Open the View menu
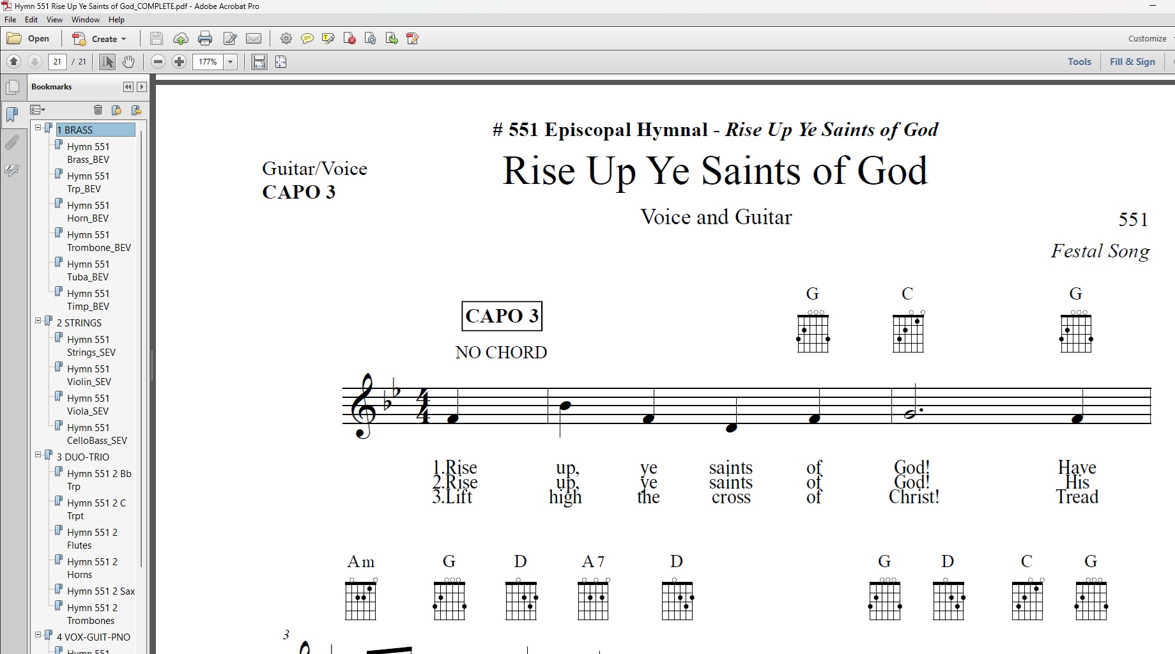The height and width of the screenshot is (654, 1175). 54,20
